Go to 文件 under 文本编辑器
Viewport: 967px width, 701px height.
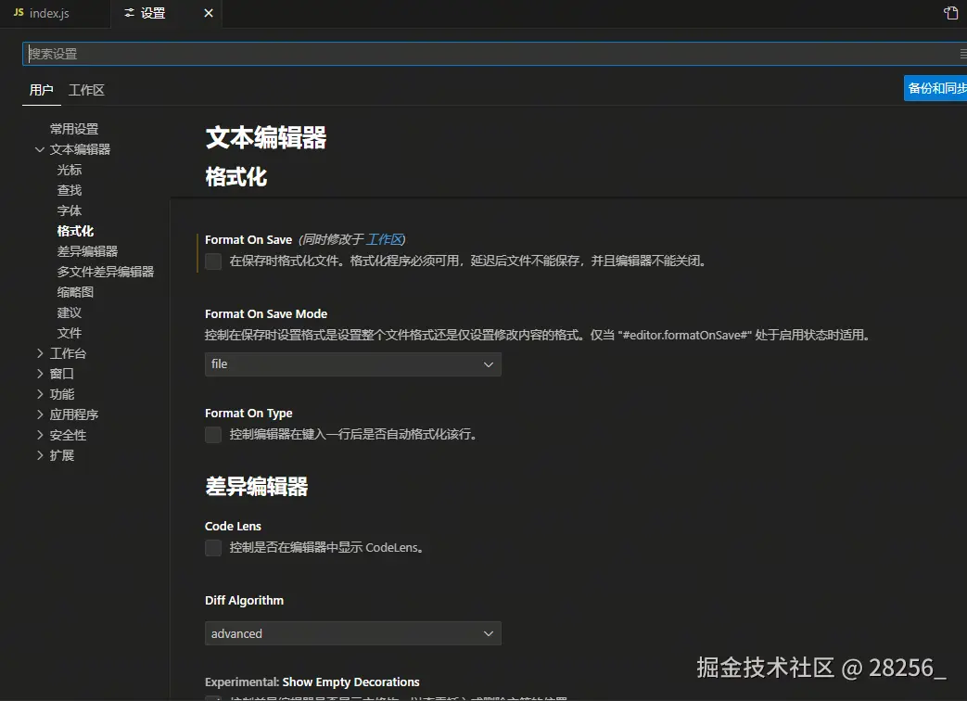pos(69,333)
